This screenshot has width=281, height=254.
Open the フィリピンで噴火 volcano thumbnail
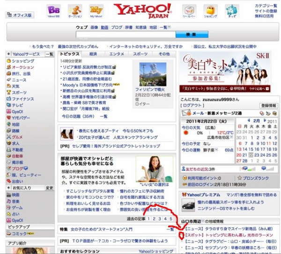pos(153,74)
